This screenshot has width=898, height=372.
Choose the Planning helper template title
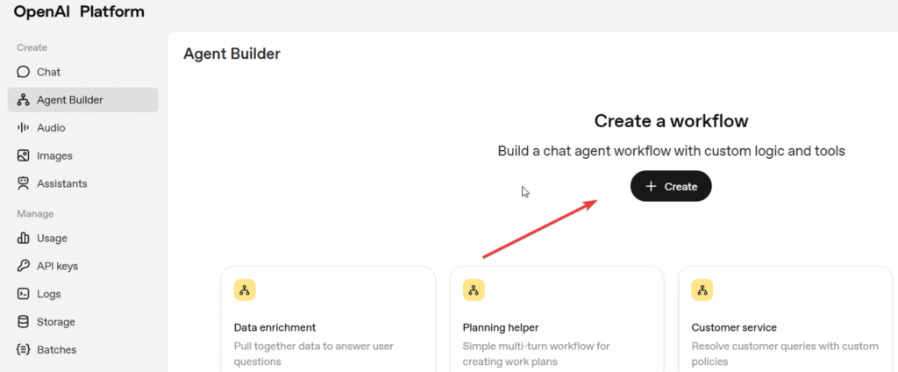coord(501,328)
